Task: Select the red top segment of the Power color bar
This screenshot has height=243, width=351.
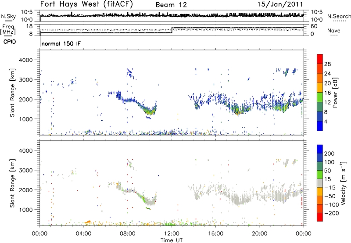Action: pos(320,59)
